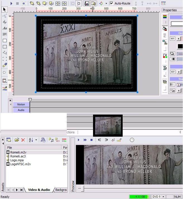Click the red X remove asset icon

click(23, 140)
